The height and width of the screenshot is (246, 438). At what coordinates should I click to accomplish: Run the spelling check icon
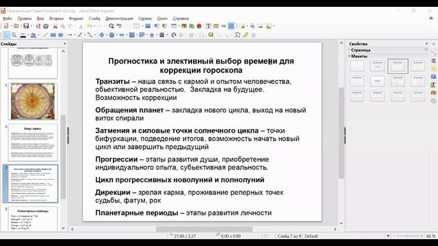pyautogui.click(x=119, y=26)
